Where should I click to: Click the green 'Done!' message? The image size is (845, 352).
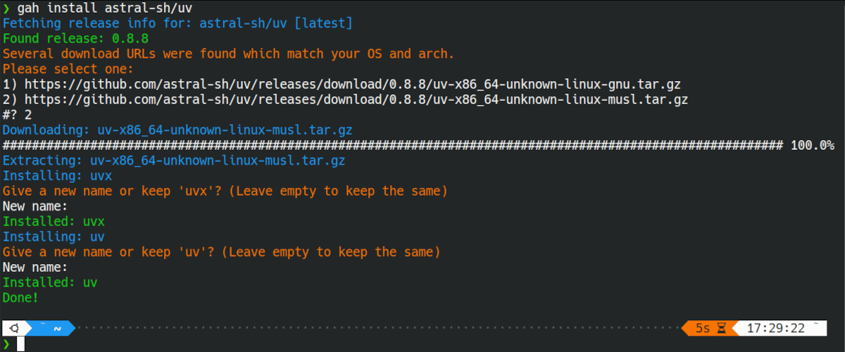click(x=20, y=298)
